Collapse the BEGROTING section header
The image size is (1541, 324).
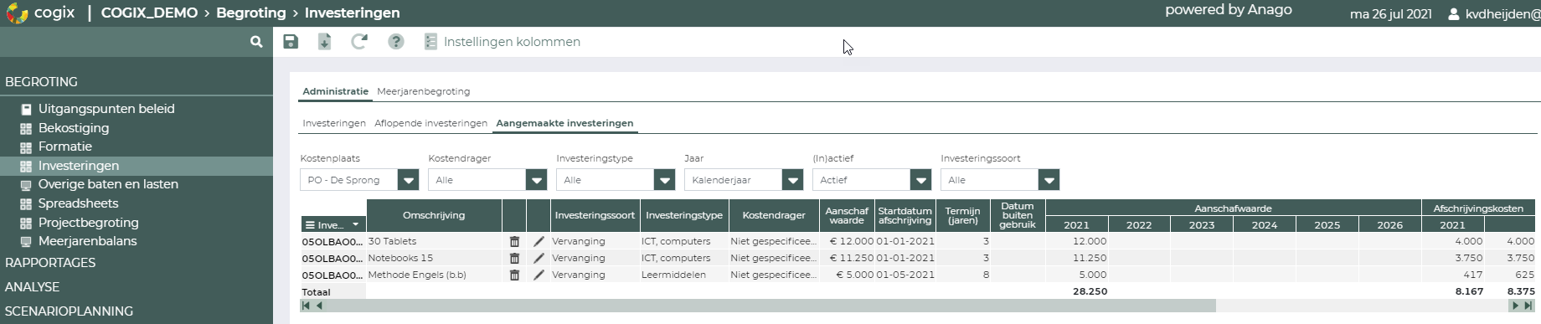41,82
